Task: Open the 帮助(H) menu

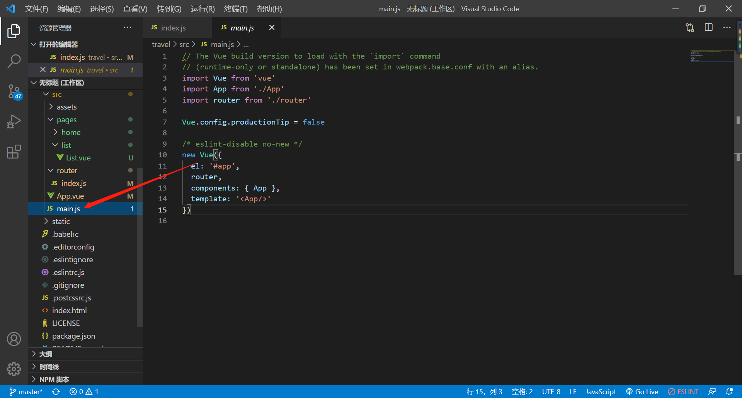Action: pos(269,8)
